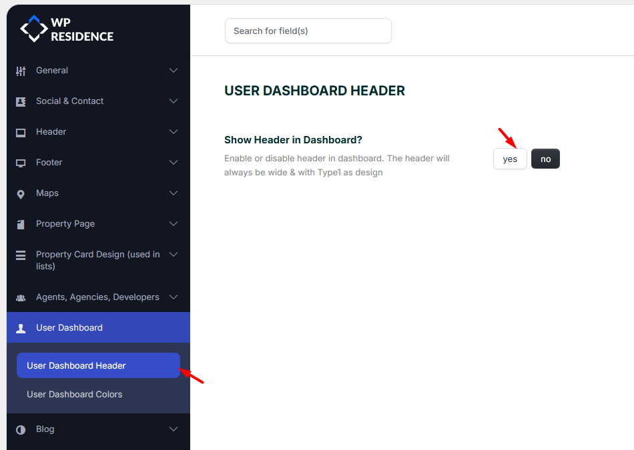
Task: Click the Property Page document icon
Action: [21, 224]
